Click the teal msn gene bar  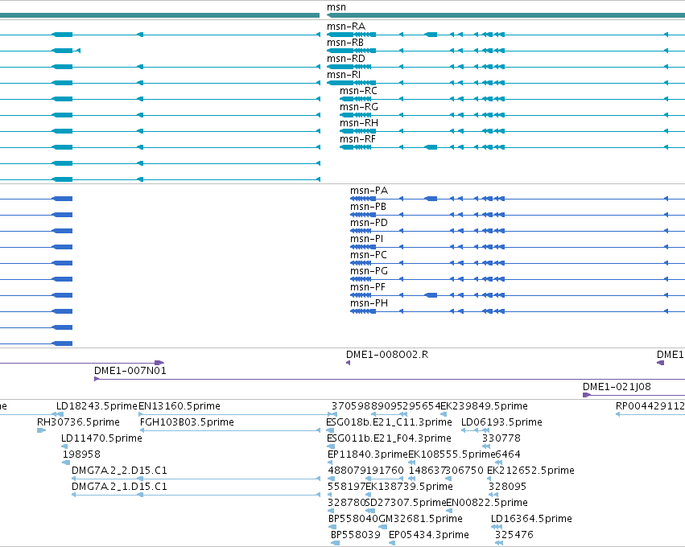(505, 15)
